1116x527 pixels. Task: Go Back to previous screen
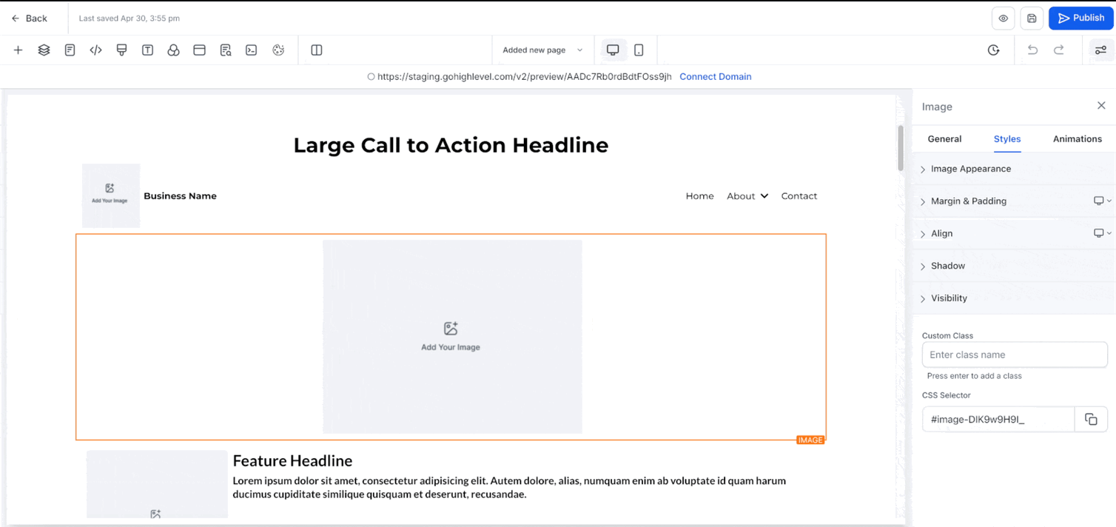pyautogui.click(x=29, y=19)
